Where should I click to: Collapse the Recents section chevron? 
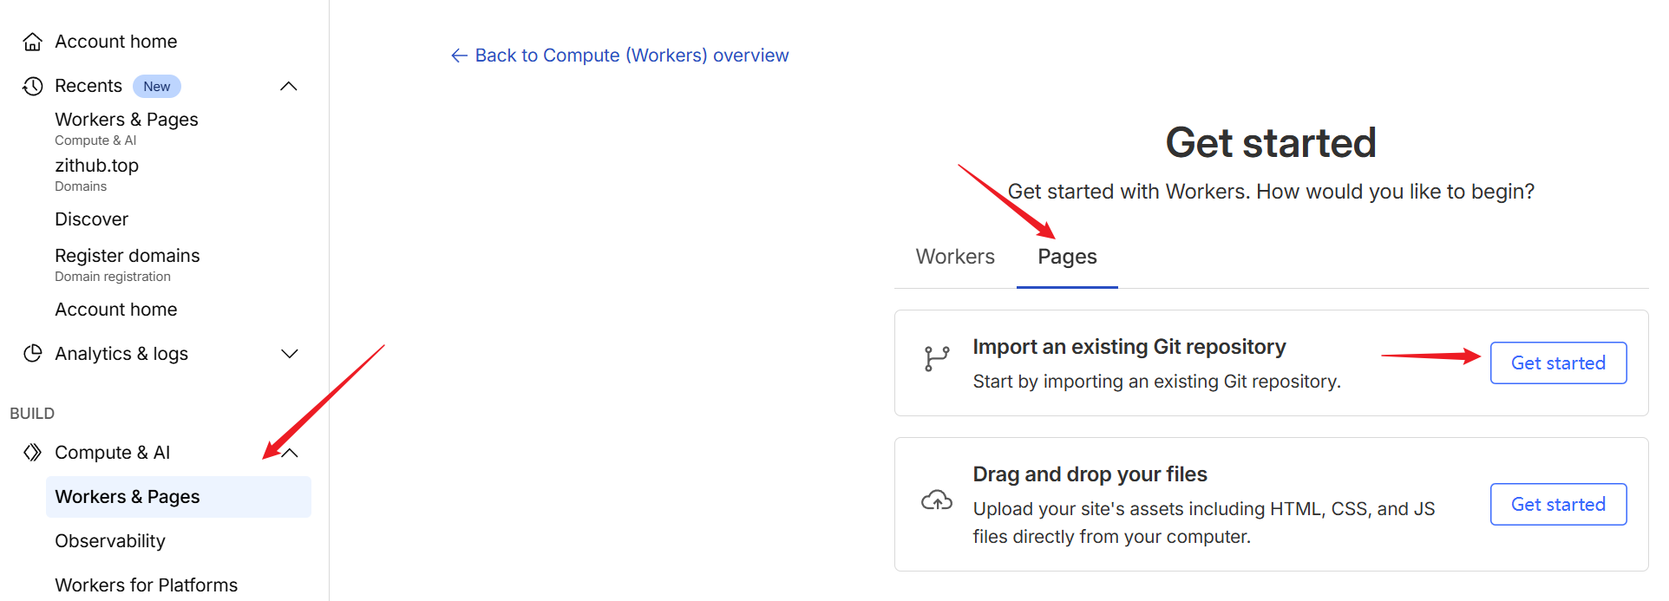pos(289,86)
